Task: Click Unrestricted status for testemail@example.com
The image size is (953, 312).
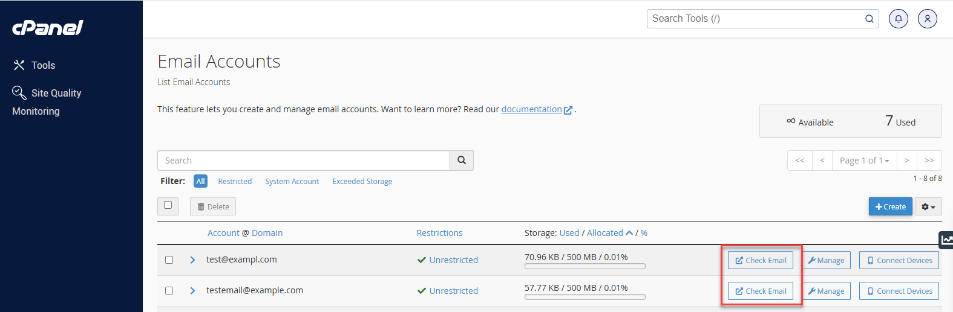Action: pyautogui.click(x=448, y=291)
